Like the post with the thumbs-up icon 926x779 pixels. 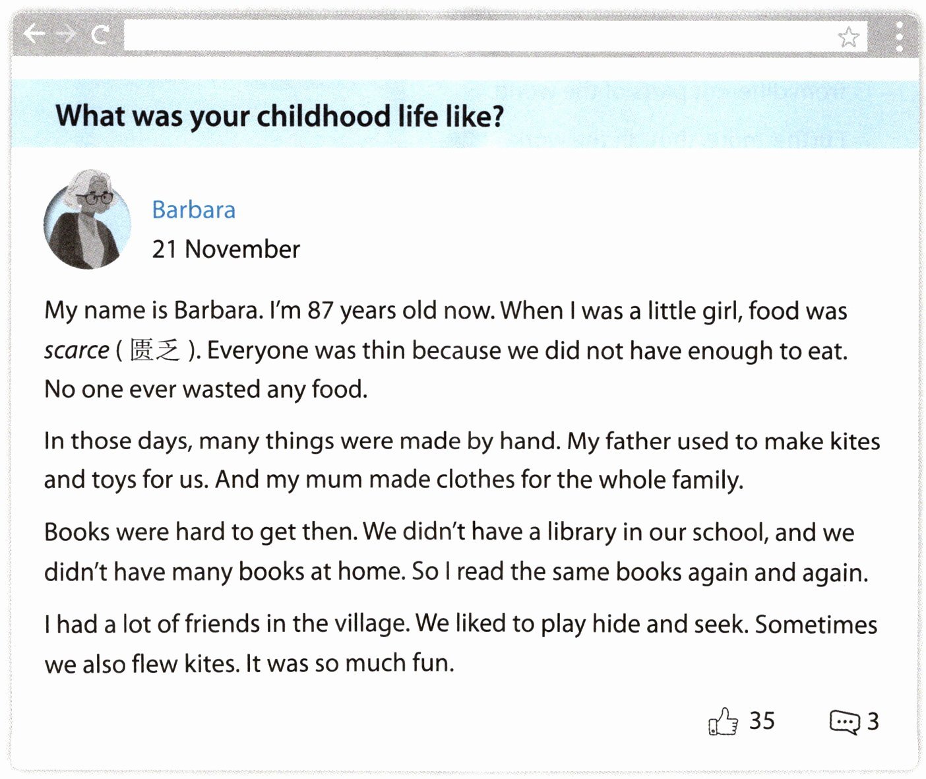click(723, 721)
